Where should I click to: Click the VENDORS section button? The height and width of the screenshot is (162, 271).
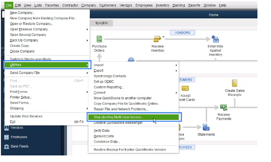(182, 32)
